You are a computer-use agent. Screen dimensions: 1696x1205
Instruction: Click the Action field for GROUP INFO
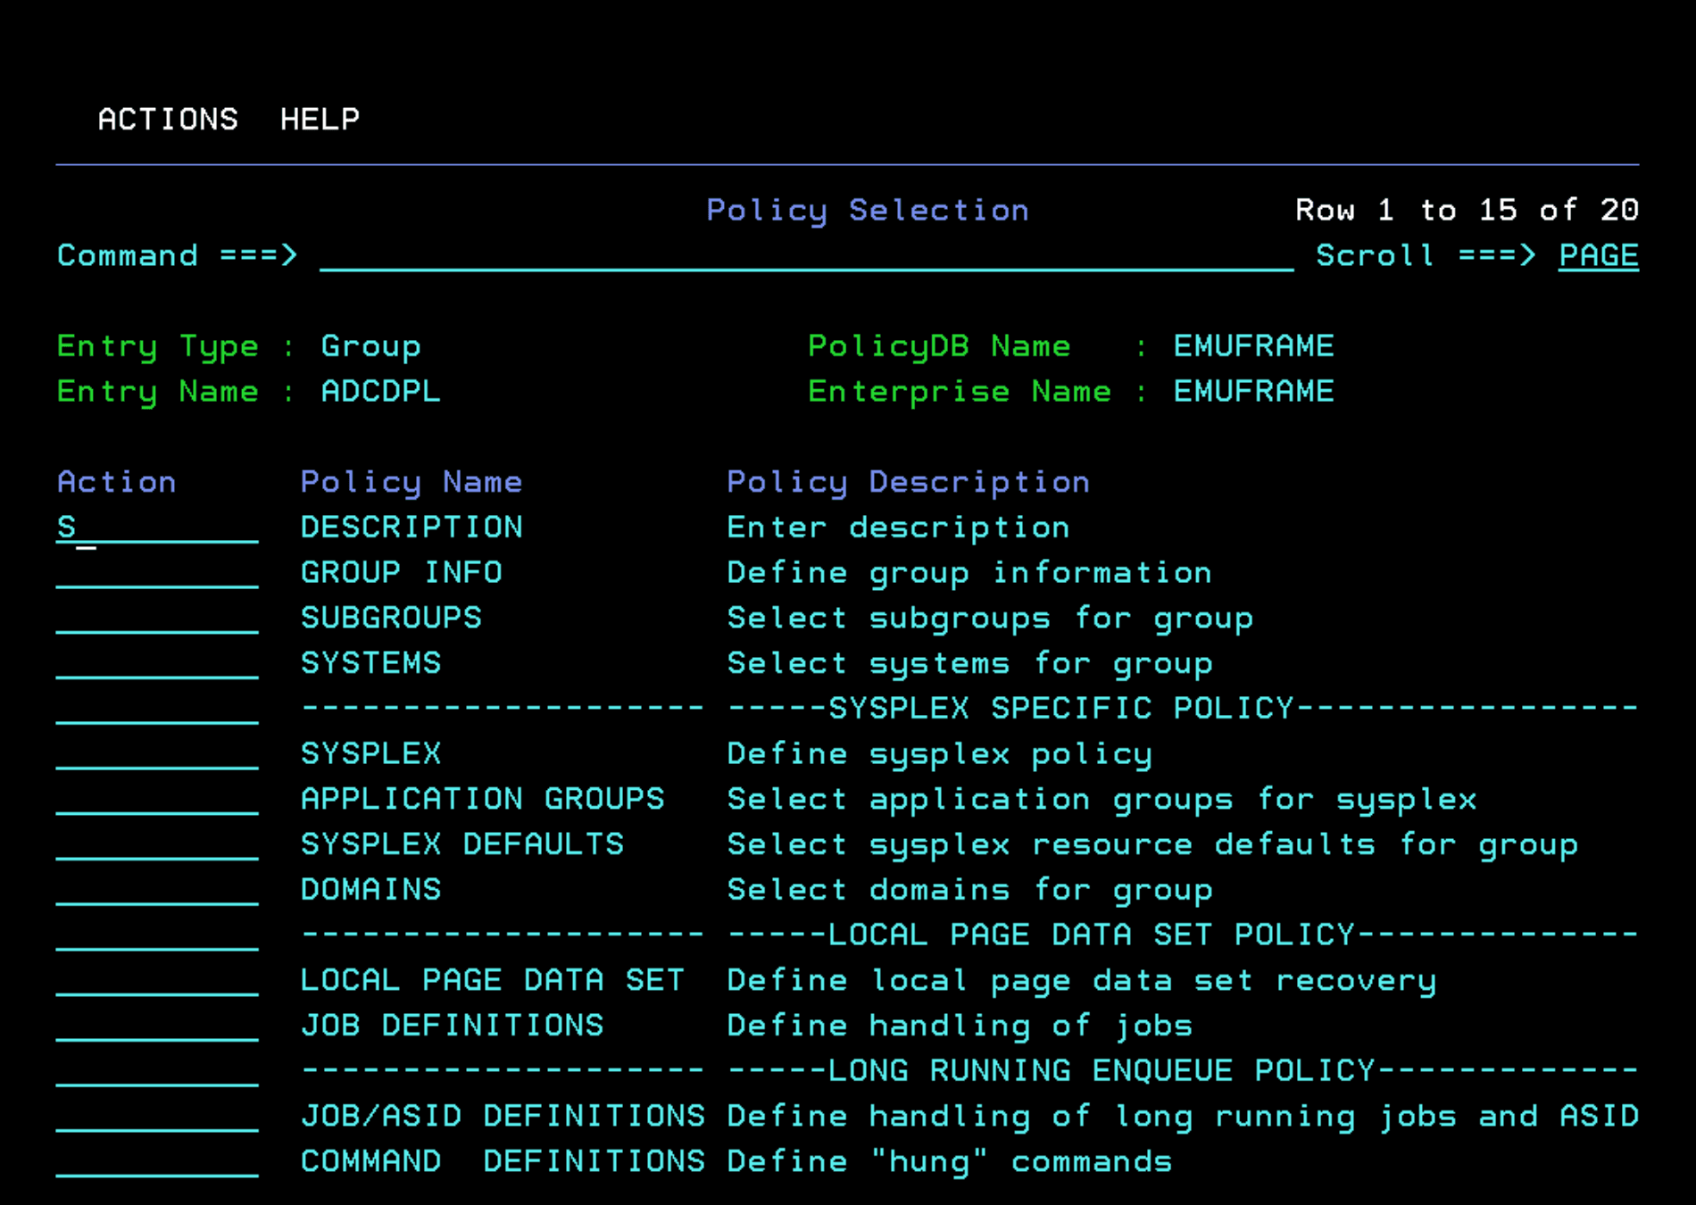coord(157,573)
